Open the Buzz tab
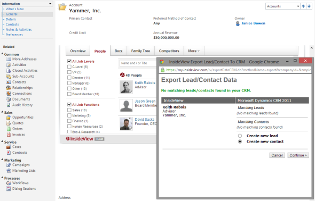This screenshot has height=201, width=315. pos(119,51)
